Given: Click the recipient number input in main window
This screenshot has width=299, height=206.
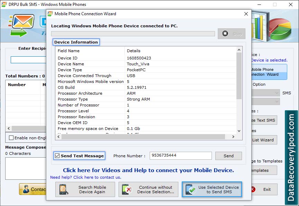Looking at the screenshot, I should pos(28,60).
